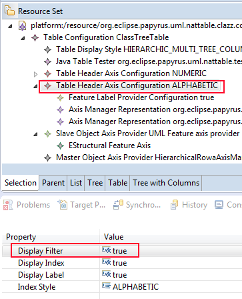Image resolution: width=242 pixels, height=299 pixels.
Task: Edit the Display Index true value
Action: 119,263
